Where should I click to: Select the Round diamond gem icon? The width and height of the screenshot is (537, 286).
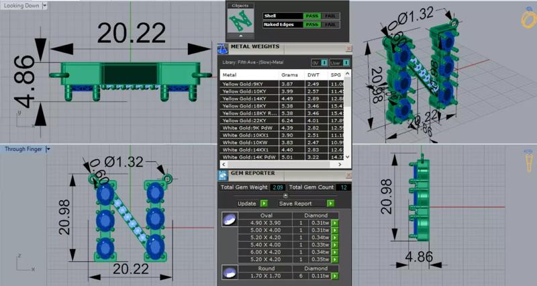point(229,272)
